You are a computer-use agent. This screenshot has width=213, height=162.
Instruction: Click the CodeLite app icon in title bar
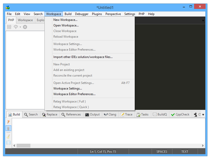click(8, 7)
